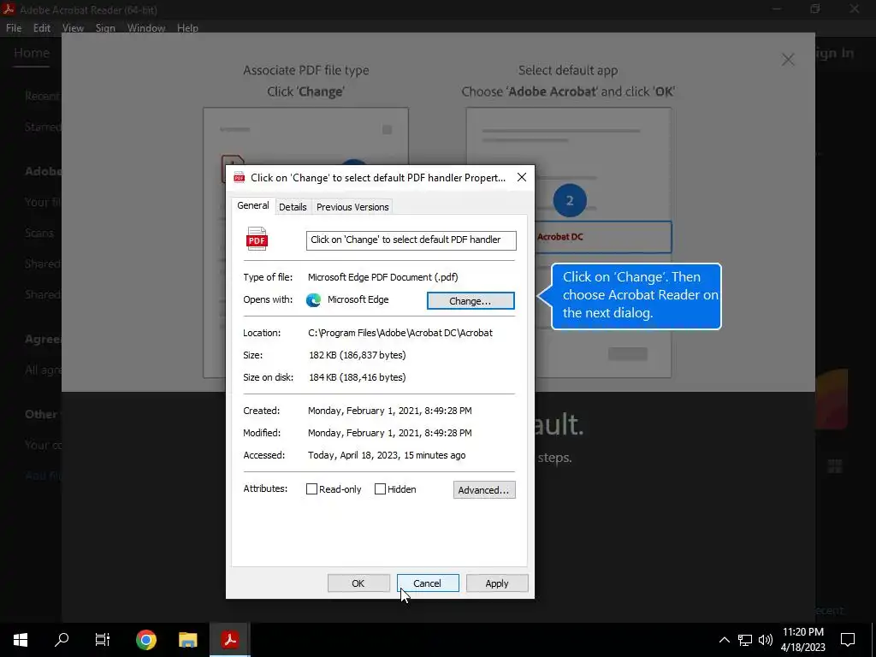Open the notification center icon
The width and height of the screenshot is (876, 657).
848,640
